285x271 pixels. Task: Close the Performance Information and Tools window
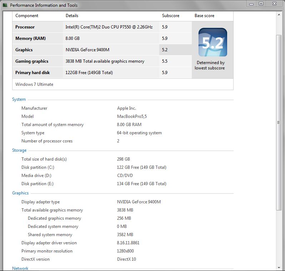[x=274, y=4]
